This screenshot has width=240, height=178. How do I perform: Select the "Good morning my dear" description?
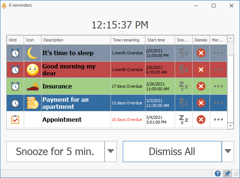[69, 70]
